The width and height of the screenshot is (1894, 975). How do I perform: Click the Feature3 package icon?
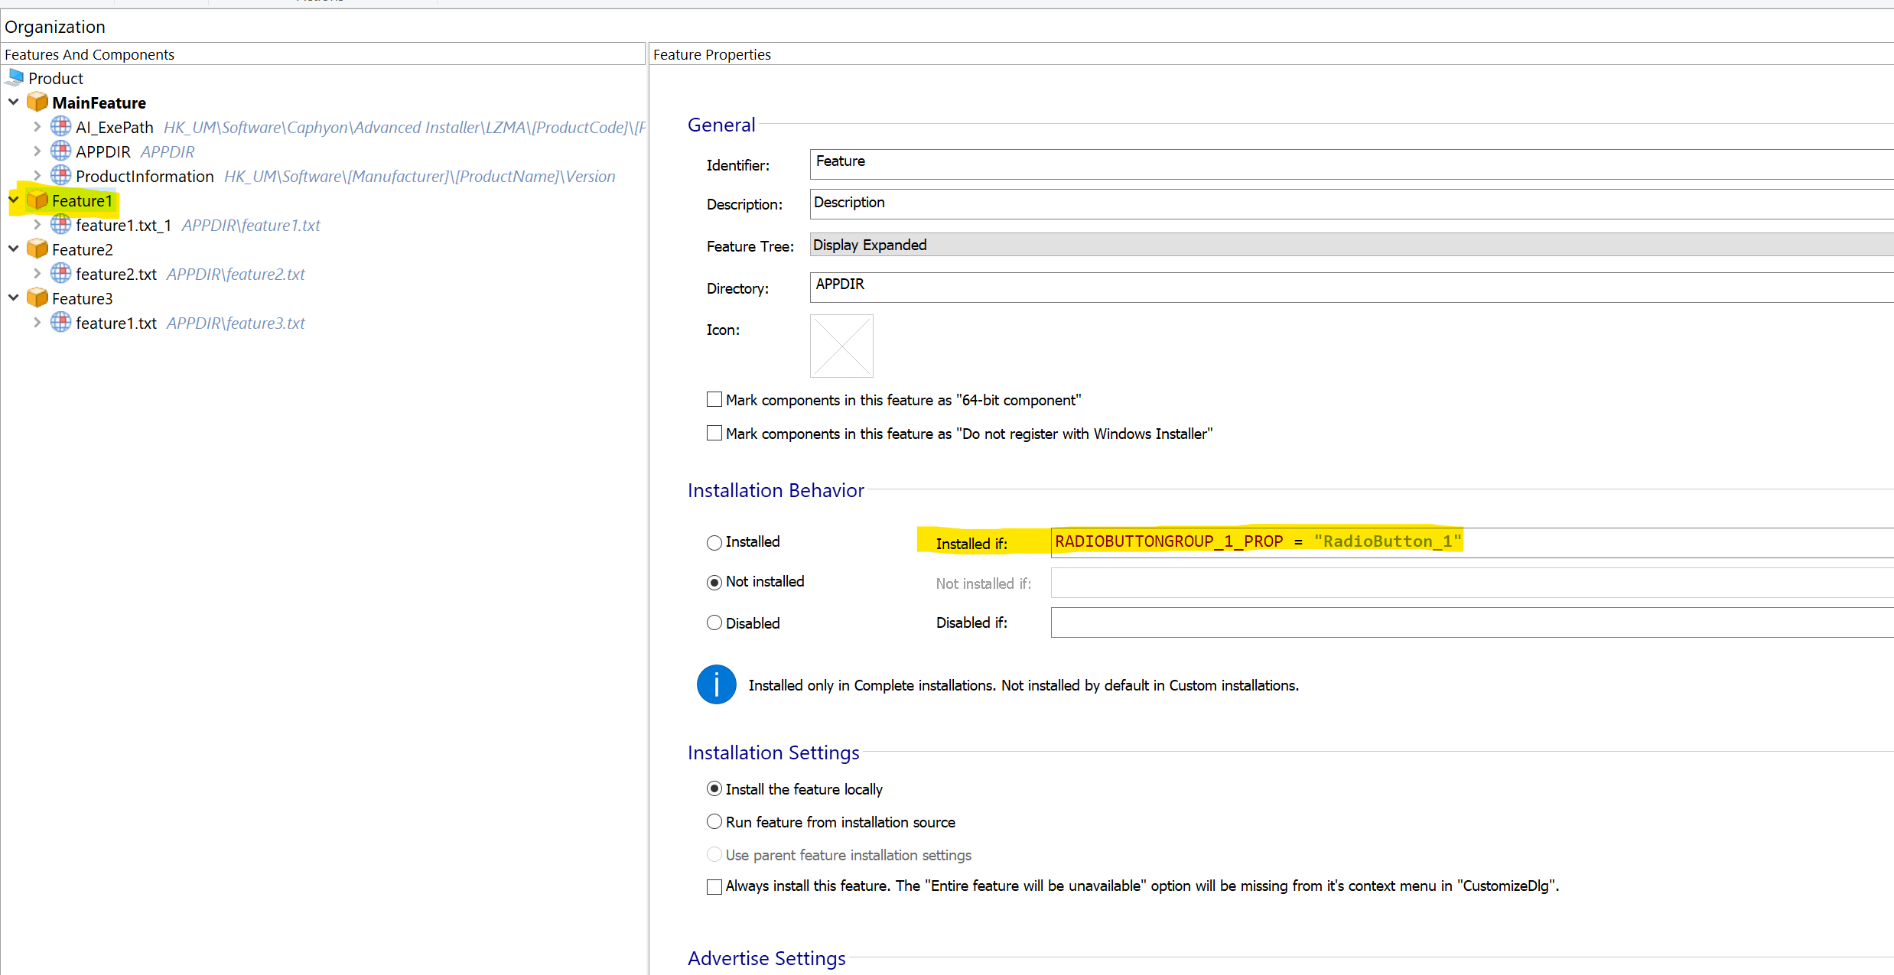click(37, 297)
